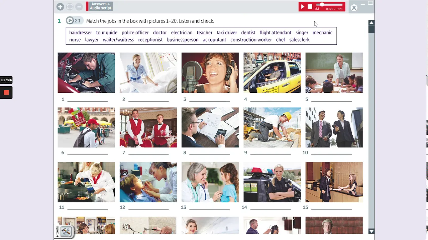Select picture 4 of the taxi driver

[272, 73]
